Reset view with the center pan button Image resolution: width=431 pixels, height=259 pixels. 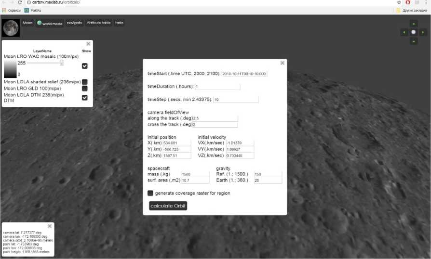click(414, 32)
